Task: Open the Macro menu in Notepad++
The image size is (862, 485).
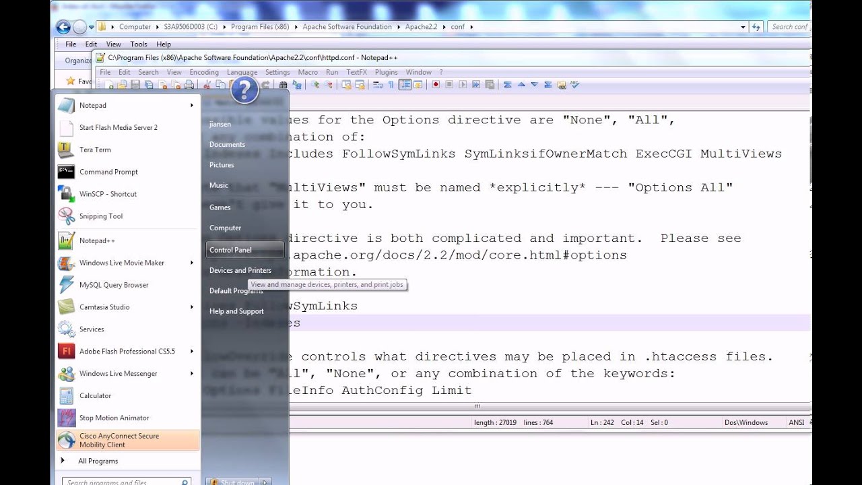Action: (308, 72)
